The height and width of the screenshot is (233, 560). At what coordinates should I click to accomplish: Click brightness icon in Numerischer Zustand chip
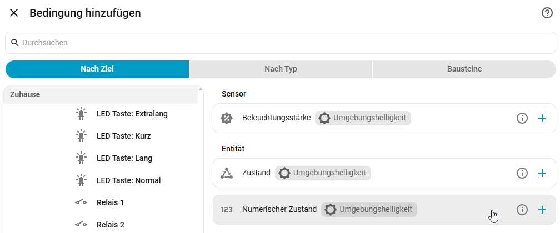point(331,210)
